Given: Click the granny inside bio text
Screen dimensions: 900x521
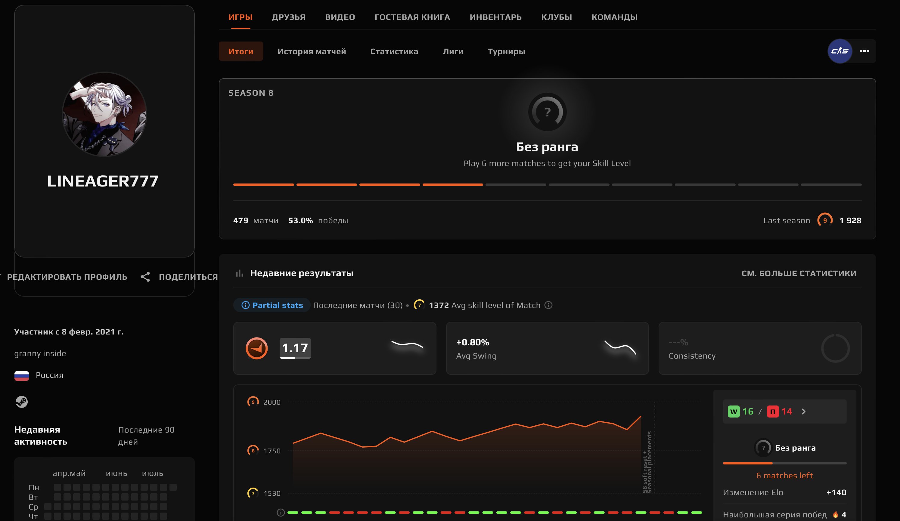Looking at the screenshot, I should click(x=40, y=354).
